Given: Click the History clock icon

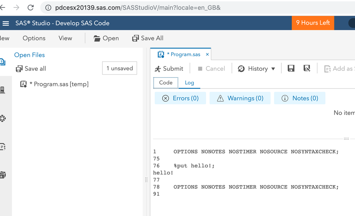Looking at the screenshot, I should (x=241, y=69).
